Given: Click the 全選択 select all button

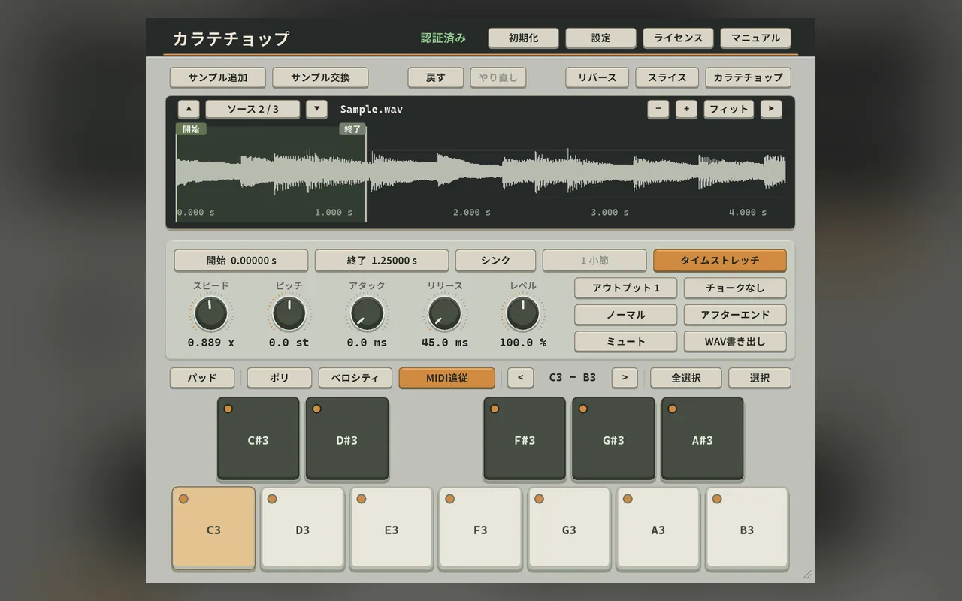Looking at the screenshot, I should coord(686,378).
